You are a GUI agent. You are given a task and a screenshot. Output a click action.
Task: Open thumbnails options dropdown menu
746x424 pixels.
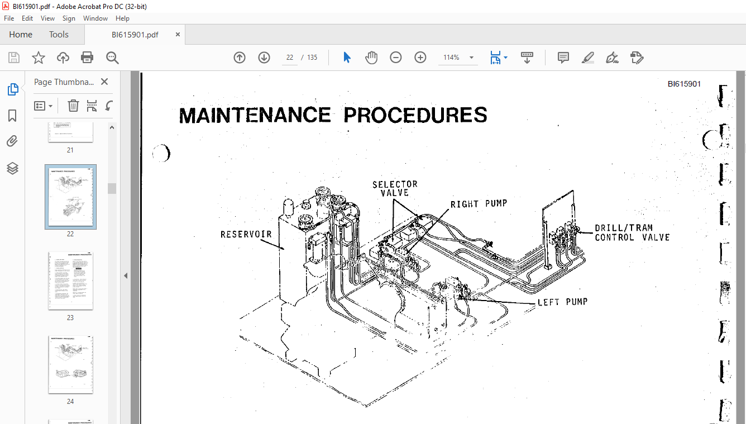[44, 106]
